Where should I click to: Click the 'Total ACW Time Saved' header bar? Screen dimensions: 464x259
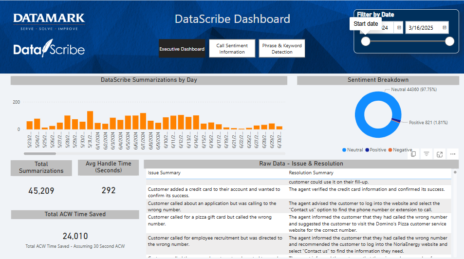click(x=75, y=214)
